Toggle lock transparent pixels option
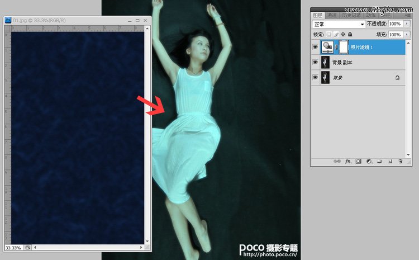This screenshot has width=419, height=260. [329, 35]
